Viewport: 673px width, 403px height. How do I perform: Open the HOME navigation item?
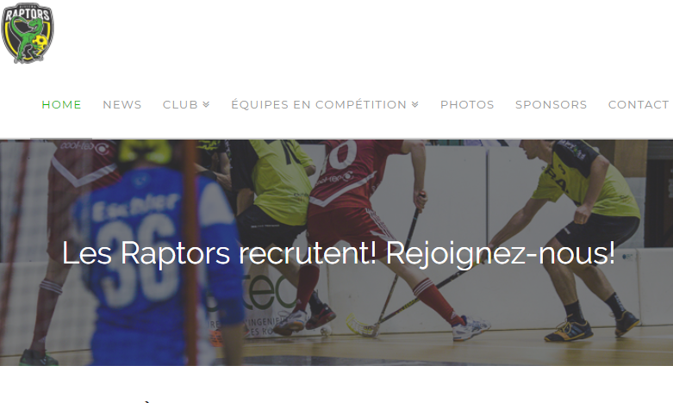point(61,104)
